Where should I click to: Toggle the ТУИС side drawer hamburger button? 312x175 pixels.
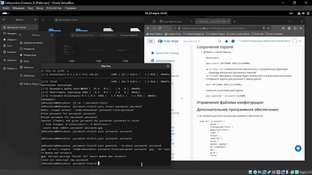(151, 41)
